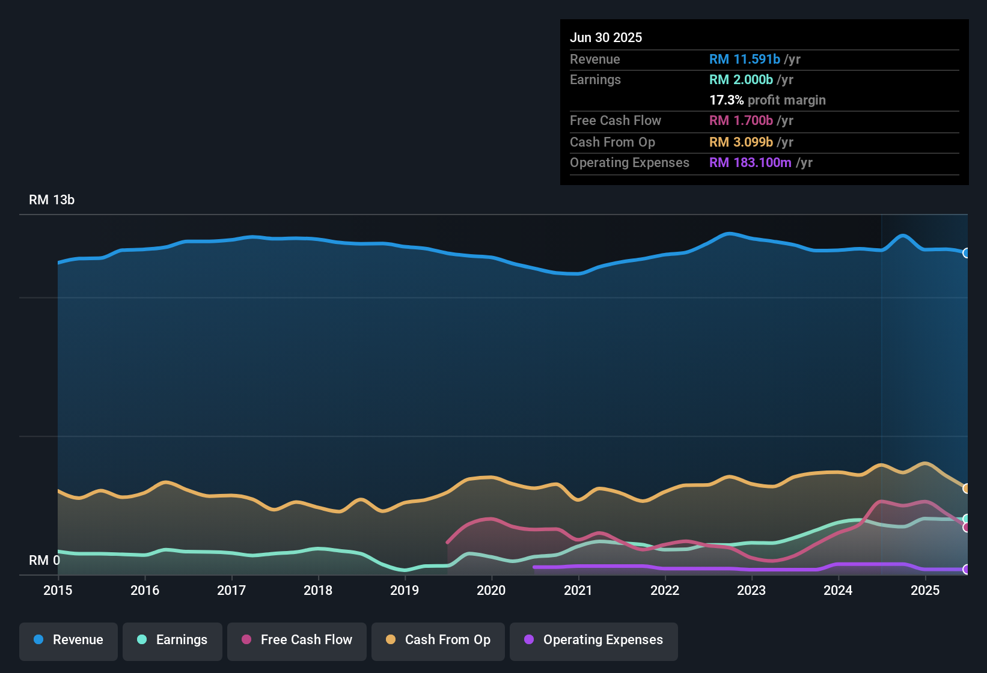Click the 2025 x-axis year label
Screen dimensions: 987x673
[x=924, y=591]
